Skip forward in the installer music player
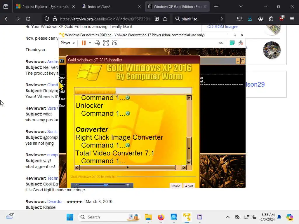The height and width of the screenshot is (224, 299). click(x=128, y=185)
